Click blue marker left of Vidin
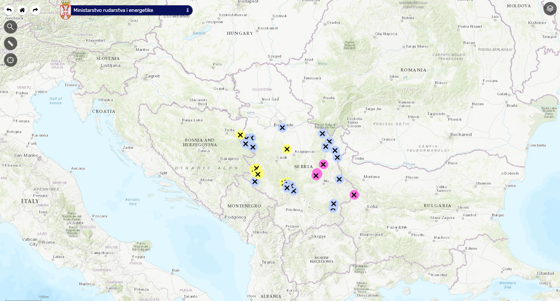Screen dimensions: 560x301 coord(337,157)
